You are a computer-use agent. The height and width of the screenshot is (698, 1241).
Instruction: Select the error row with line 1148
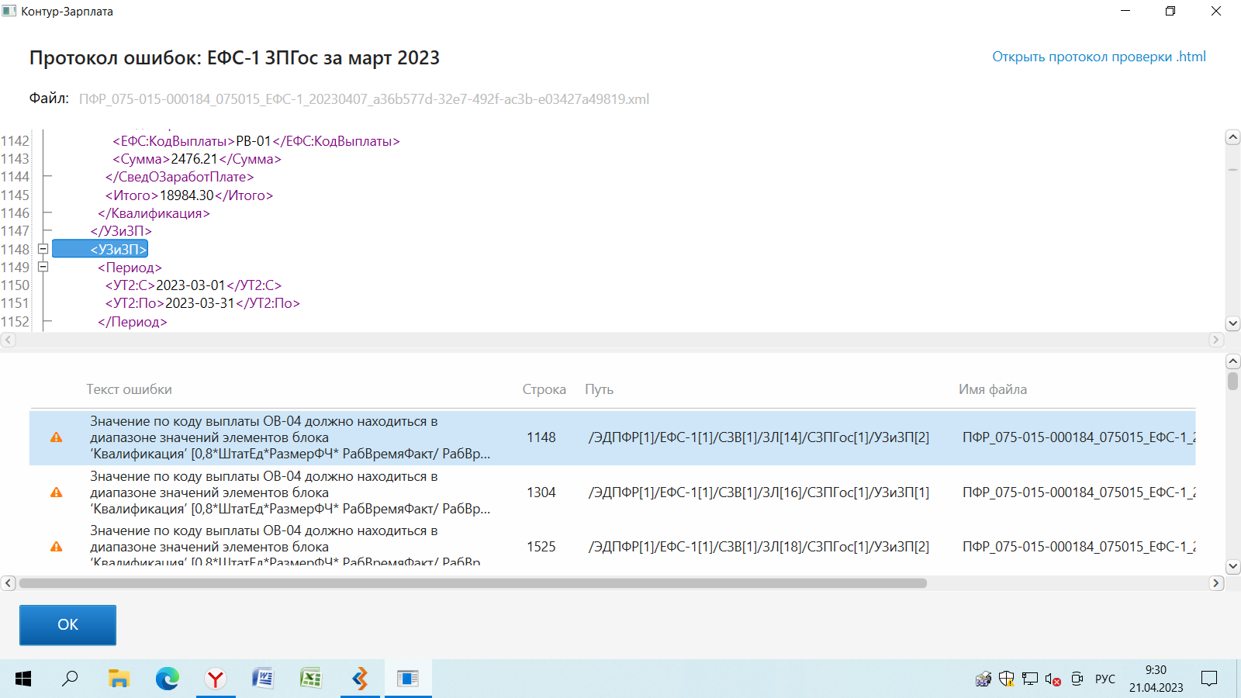612,437
